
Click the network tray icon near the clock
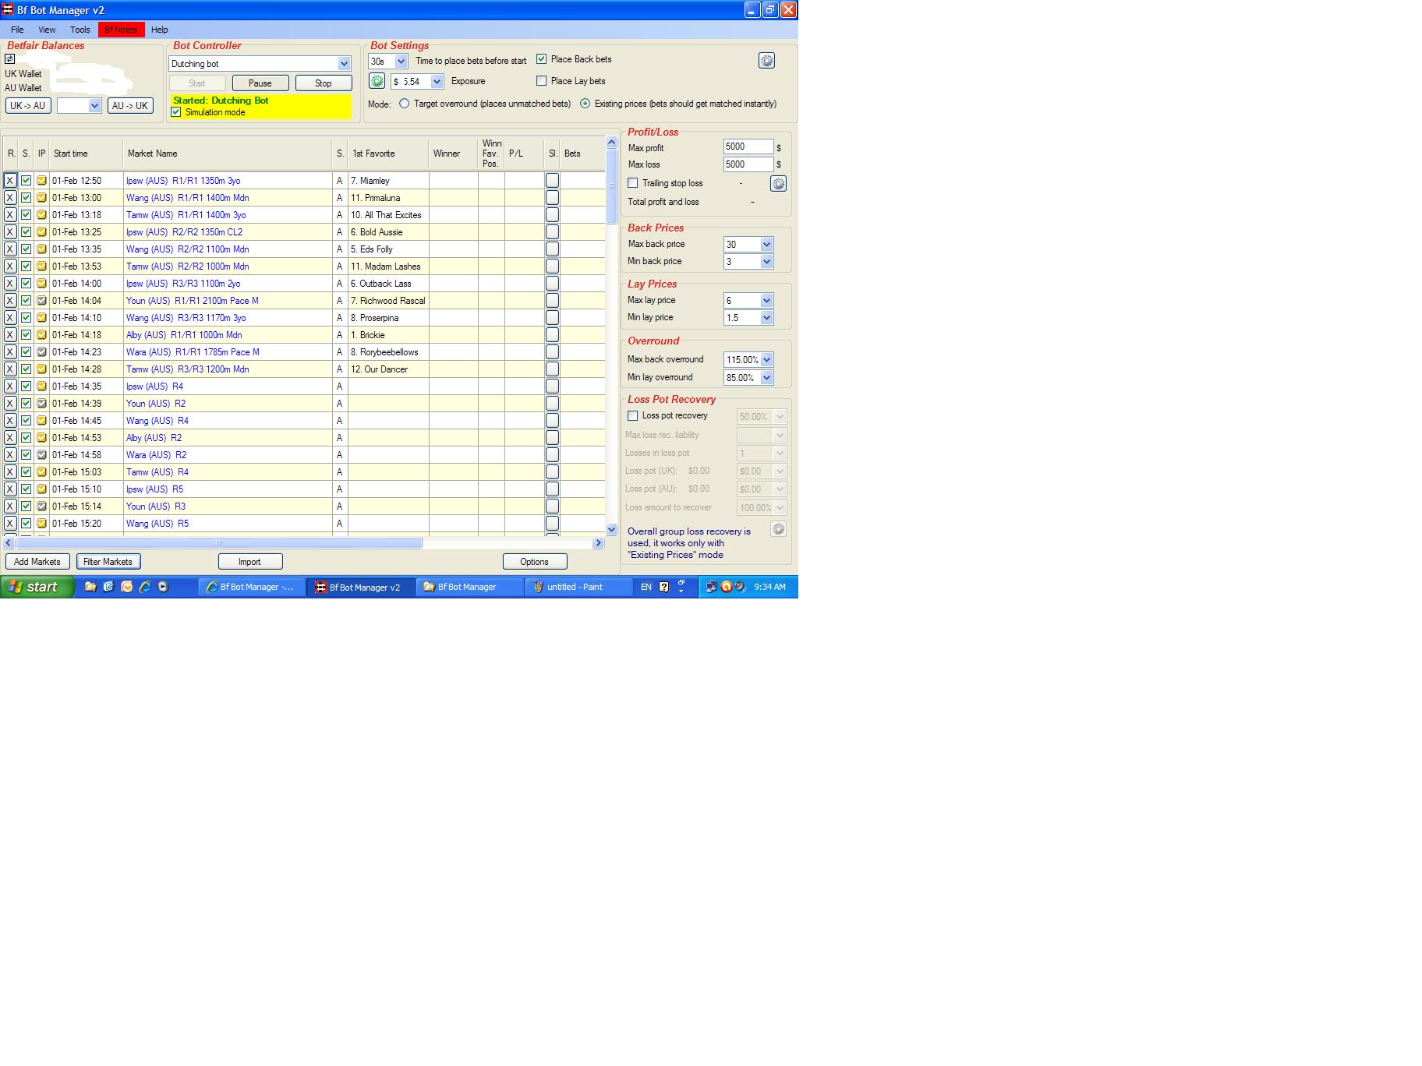coord(711,587)
